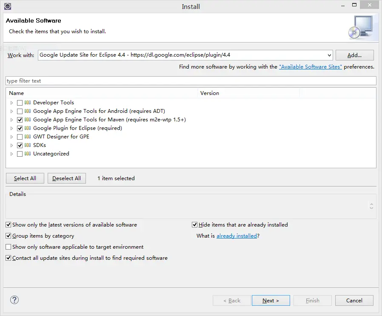Minimize the Install dialog window
This screenshot has height=316, width=382.
coord(343,6)
